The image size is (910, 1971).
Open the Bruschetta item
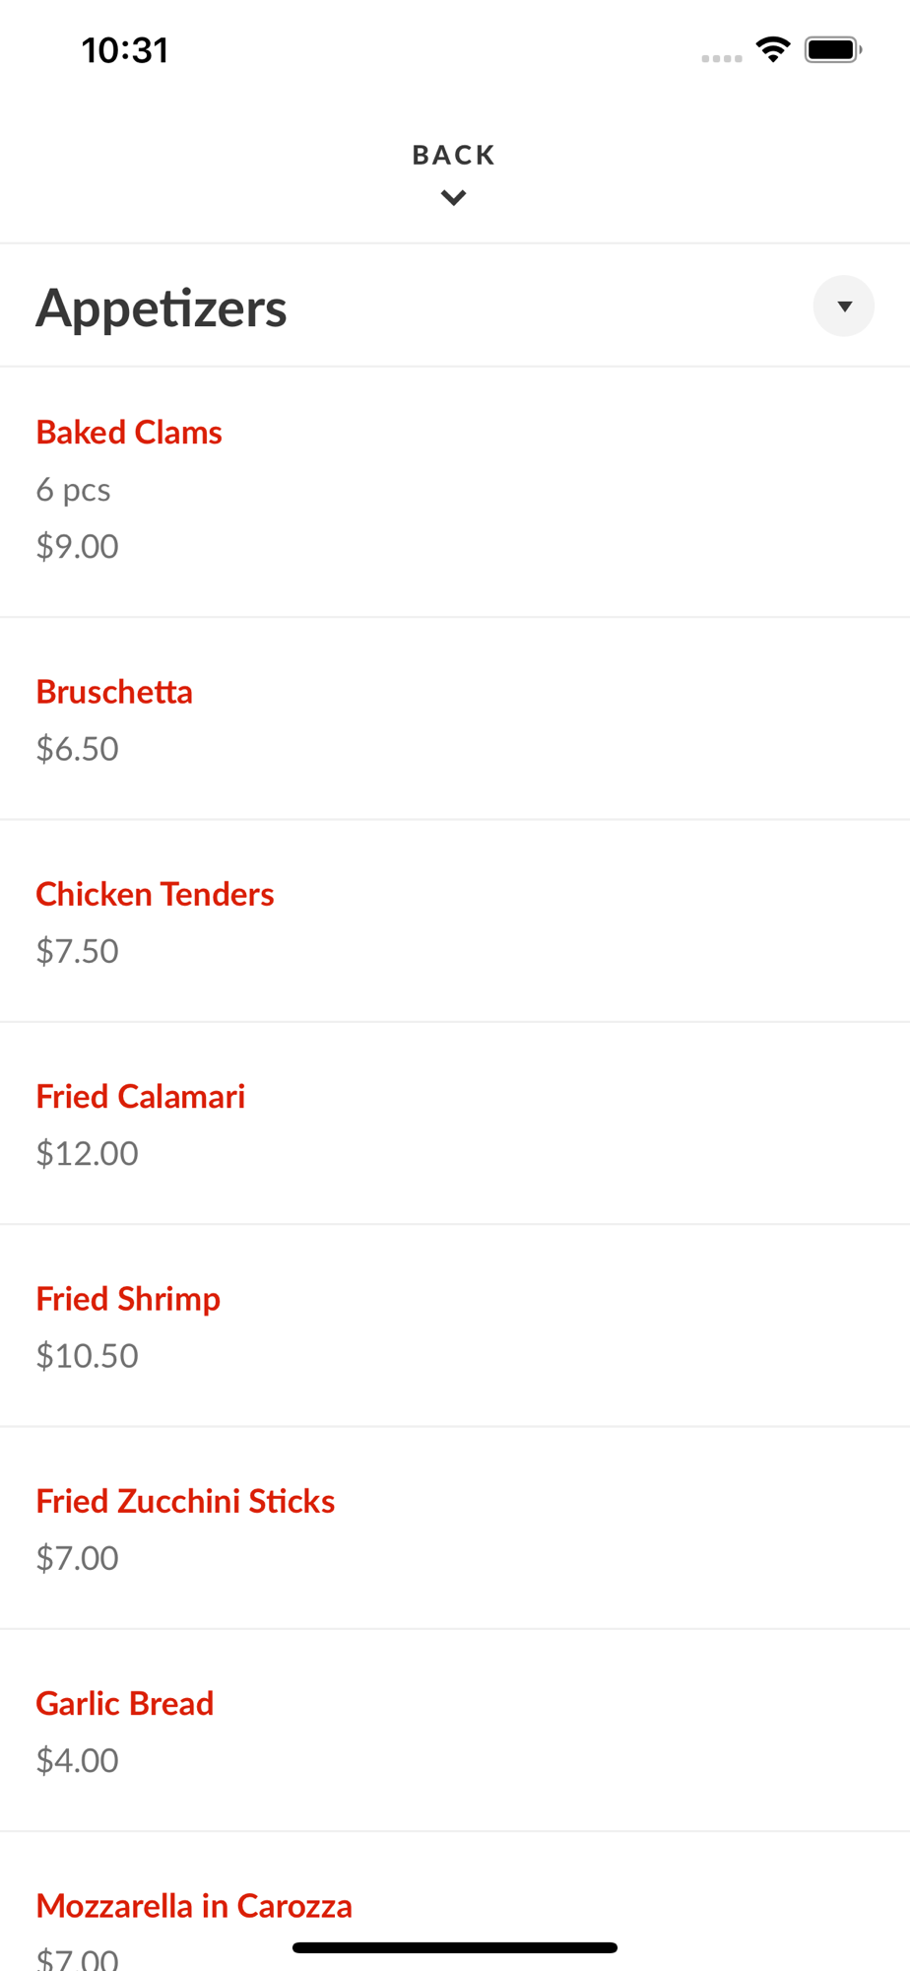click(x=114, y=692)
